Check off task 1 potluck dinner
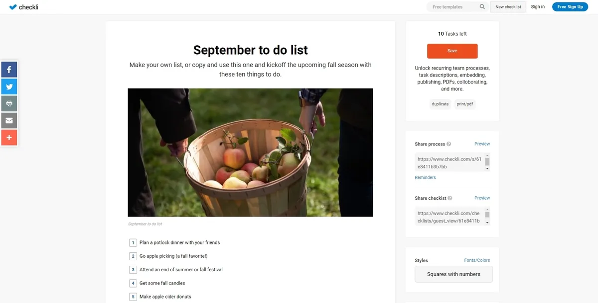Image resolution: width=598 pixels, height=303 pixels. 133,243
